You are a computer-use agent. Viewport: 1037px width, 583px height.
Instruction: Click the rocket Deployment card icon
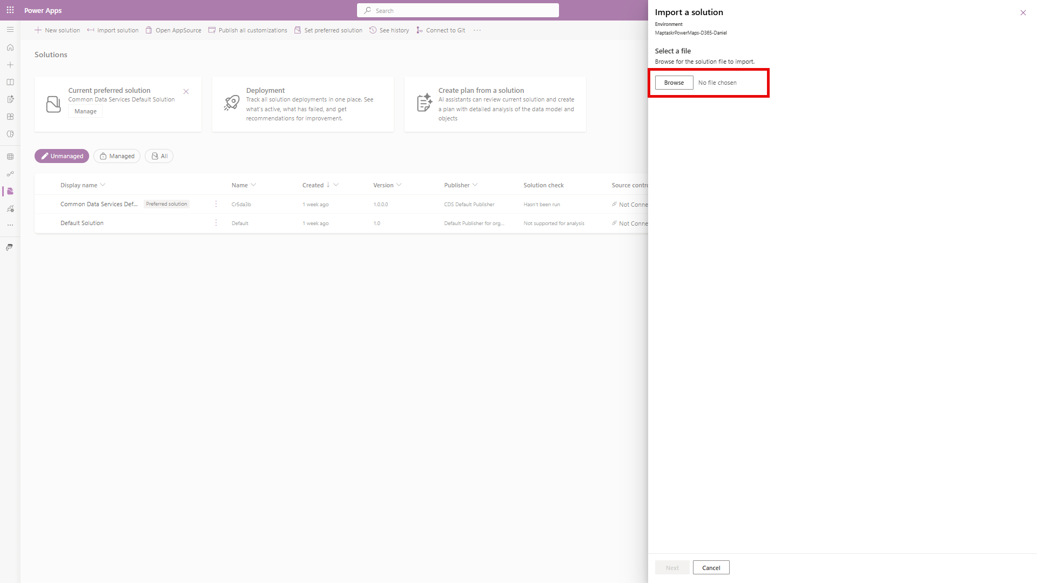point(232,103)
